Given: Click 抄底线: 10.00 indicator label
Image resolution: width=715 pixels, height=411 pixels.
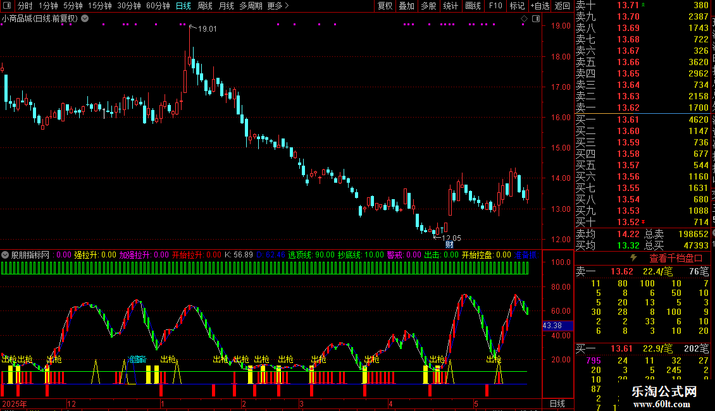Looking at the screenshot, I should [361, 255].
